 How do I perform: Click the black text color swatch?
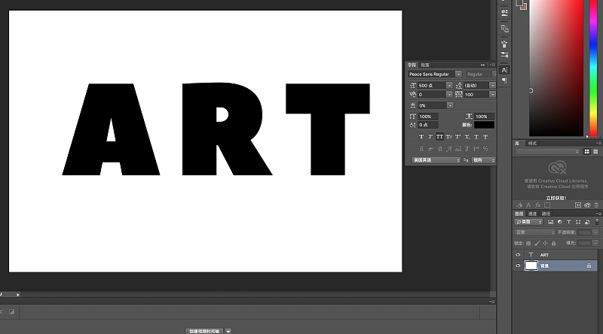point(484,125)
